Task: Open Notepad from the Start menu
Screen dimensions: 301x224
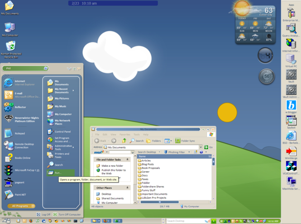Action: (14, 133)
